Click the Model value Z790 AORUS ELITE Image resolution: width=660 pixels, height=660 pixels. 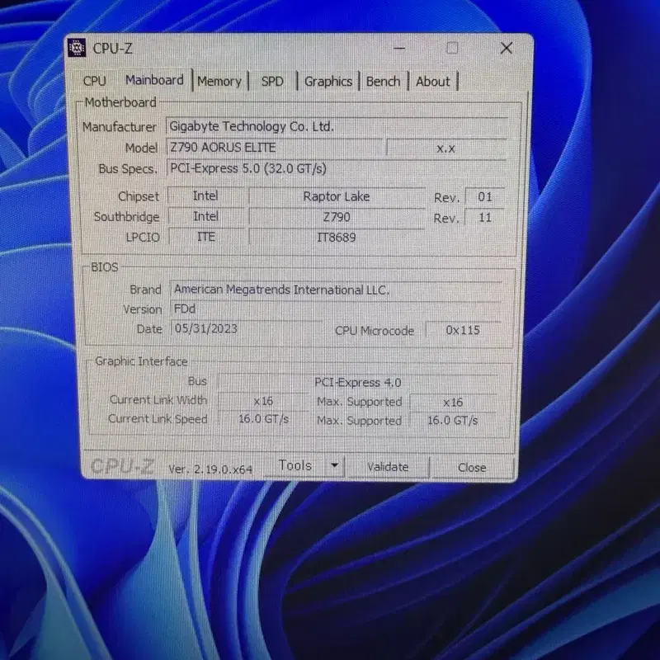(275, 148)
